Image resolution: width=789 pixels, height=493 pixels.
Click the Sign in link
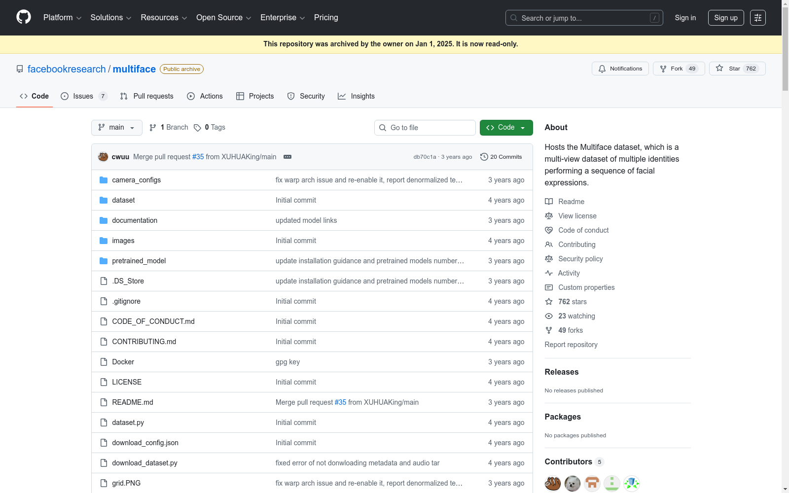click(685, 18)
